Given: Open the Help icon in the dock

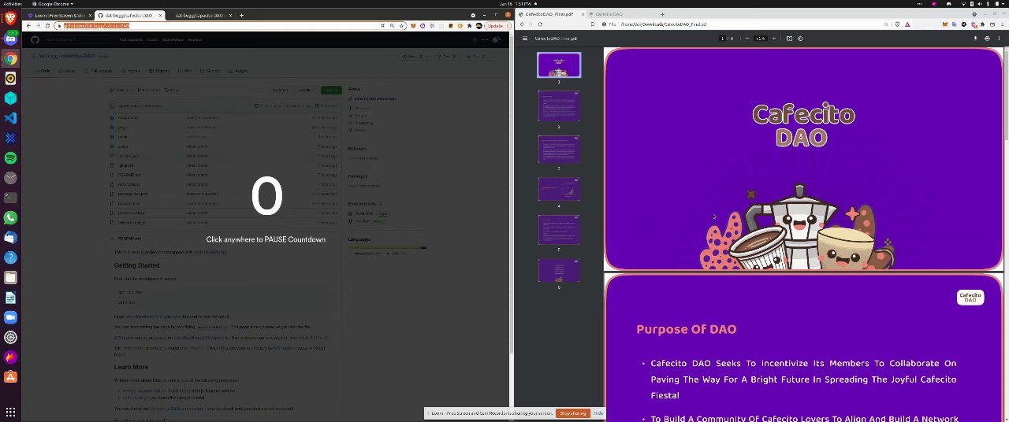Looking at the screenshot, I should pyautogui.click(x=10, y=257).
